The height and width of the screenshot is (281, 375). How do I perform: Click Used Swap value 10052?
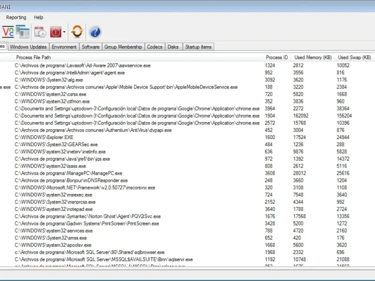click(343, 66)
